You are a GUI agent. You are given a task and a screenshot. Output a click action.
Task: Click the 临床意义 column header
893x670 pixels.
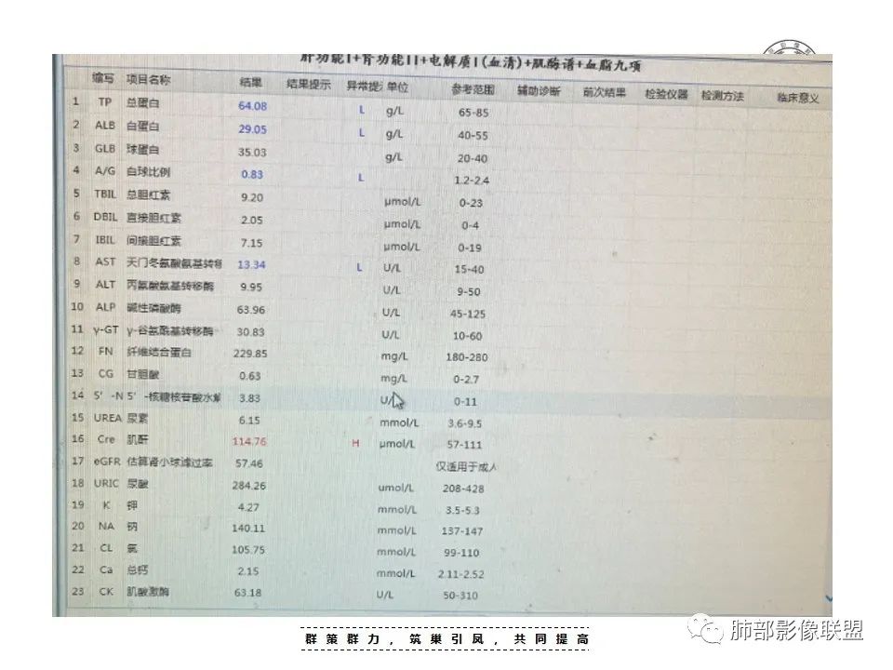[x=798, y=98]
